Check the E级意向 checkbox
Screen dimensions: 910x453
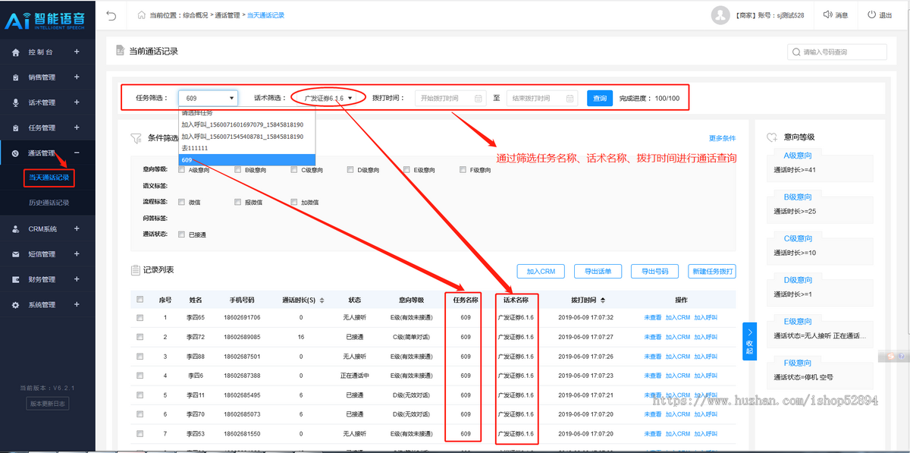pos(407,170)
